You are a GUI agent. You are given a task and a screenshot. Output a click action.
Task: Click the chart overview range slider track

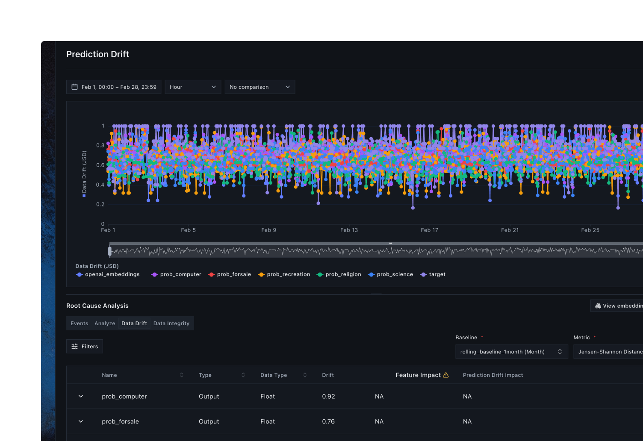[376, 250]
